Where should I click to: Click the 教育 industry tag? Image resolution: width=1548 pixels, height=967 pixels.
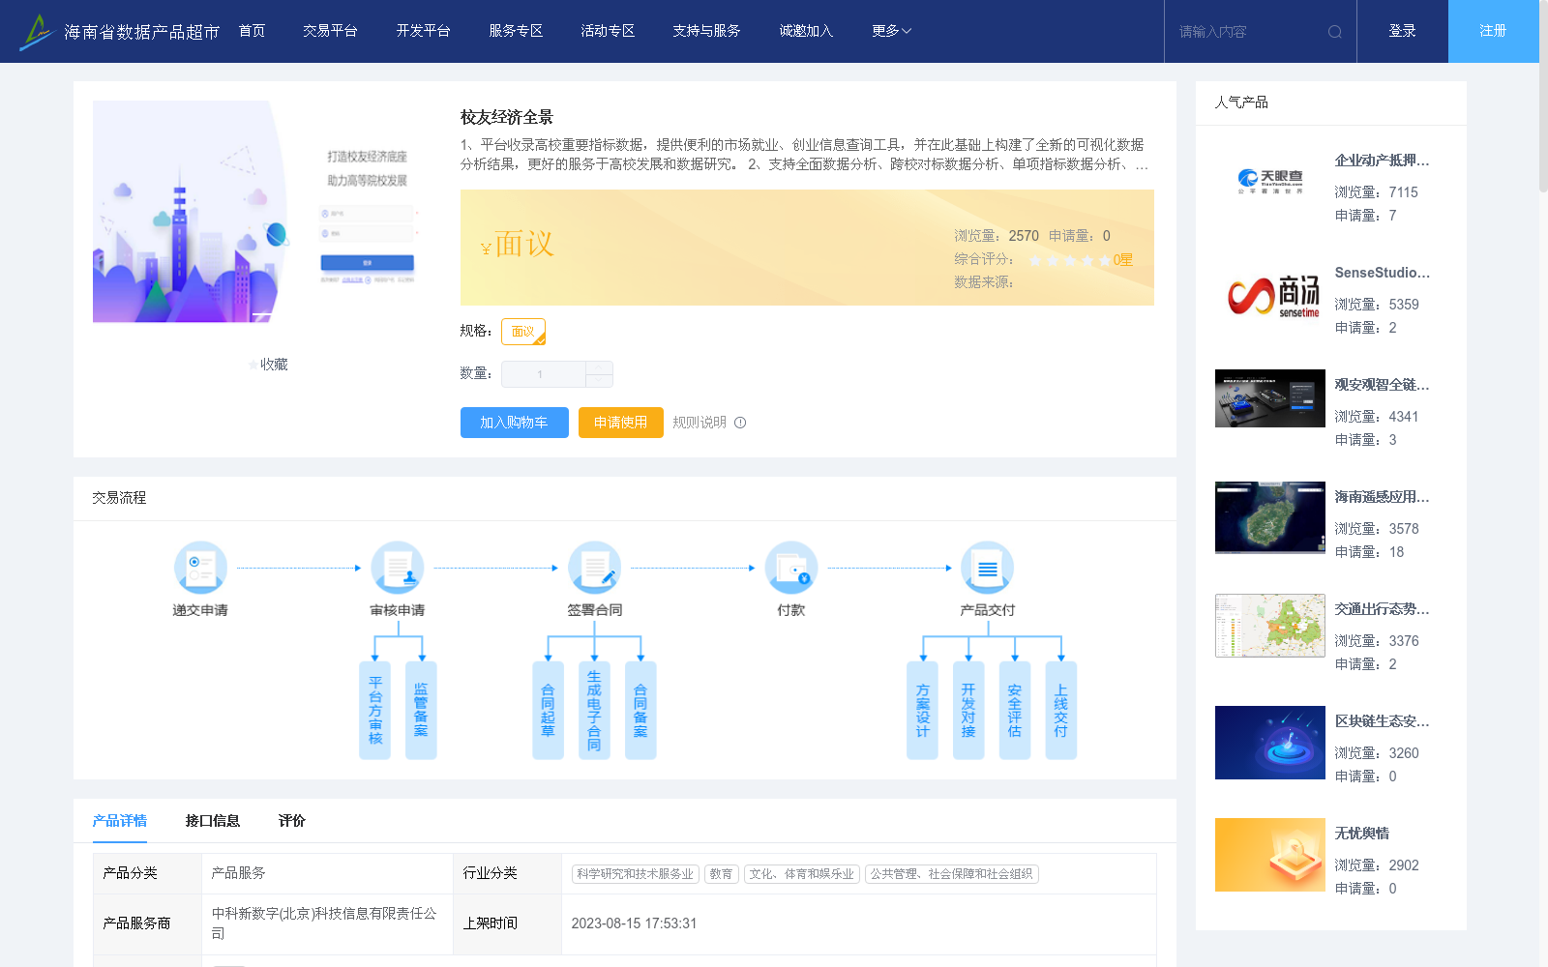[x=722, y=874]
